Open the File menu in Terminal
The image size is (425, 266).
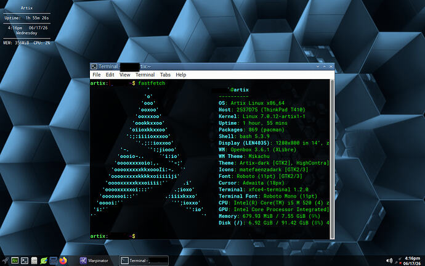point(97,75)
